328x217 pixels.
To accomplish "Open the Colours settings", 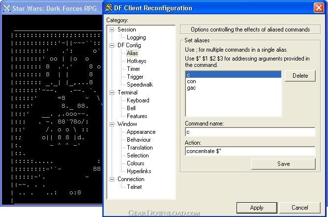I will [x=136, y=163].
